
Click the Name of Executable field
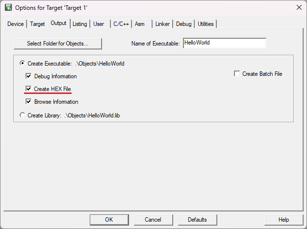tap(225, 43)
